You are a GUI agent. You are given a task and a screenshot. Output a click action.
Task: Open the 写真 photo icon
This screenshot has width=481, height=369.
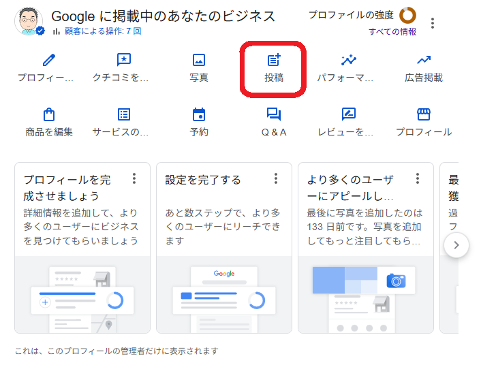(199, 60)
